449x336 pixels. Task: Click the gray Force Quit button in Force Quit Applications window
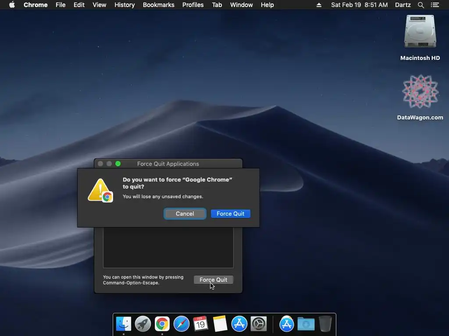coord(214,280)
